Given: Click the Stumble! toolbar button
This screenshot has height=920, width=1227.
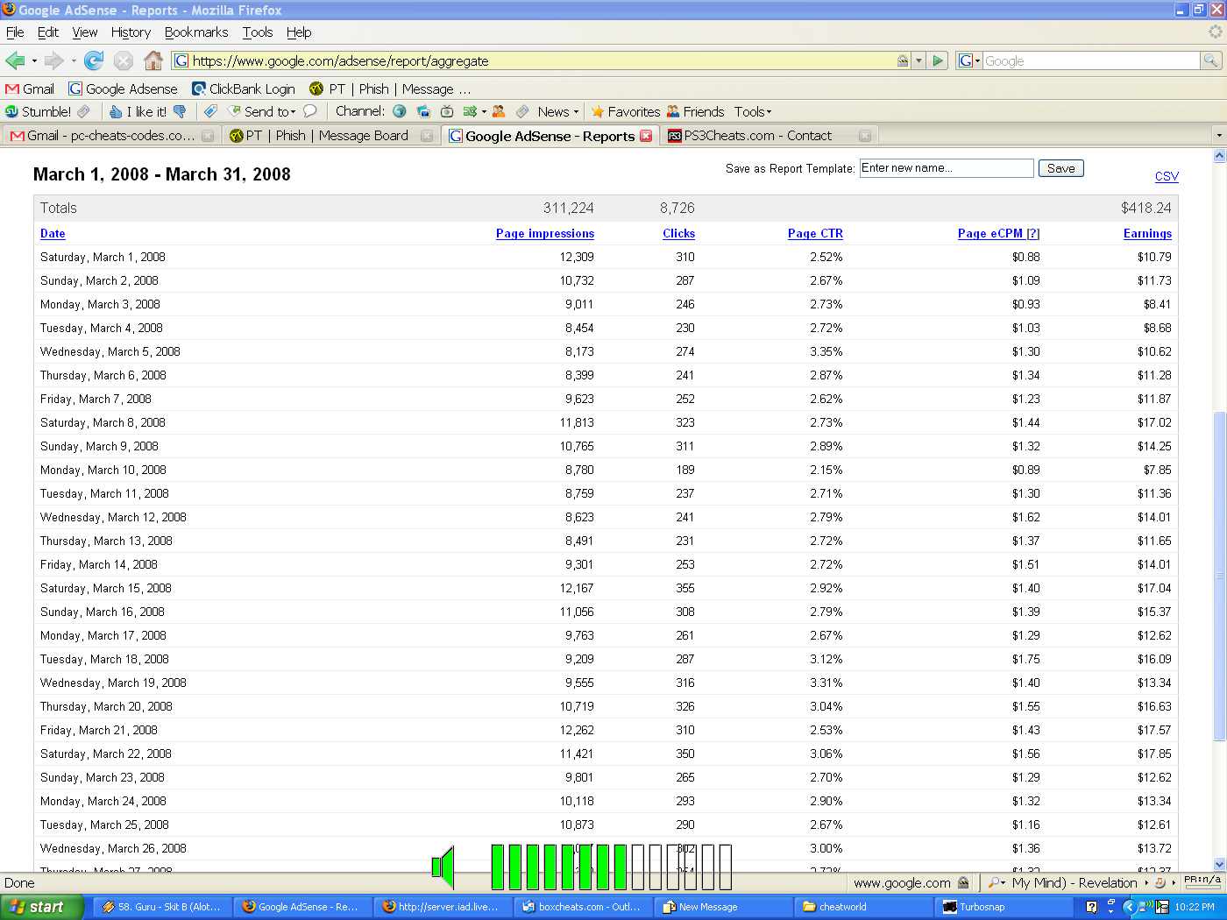Looking at the screenshot, I should click(x=39, y=111).
